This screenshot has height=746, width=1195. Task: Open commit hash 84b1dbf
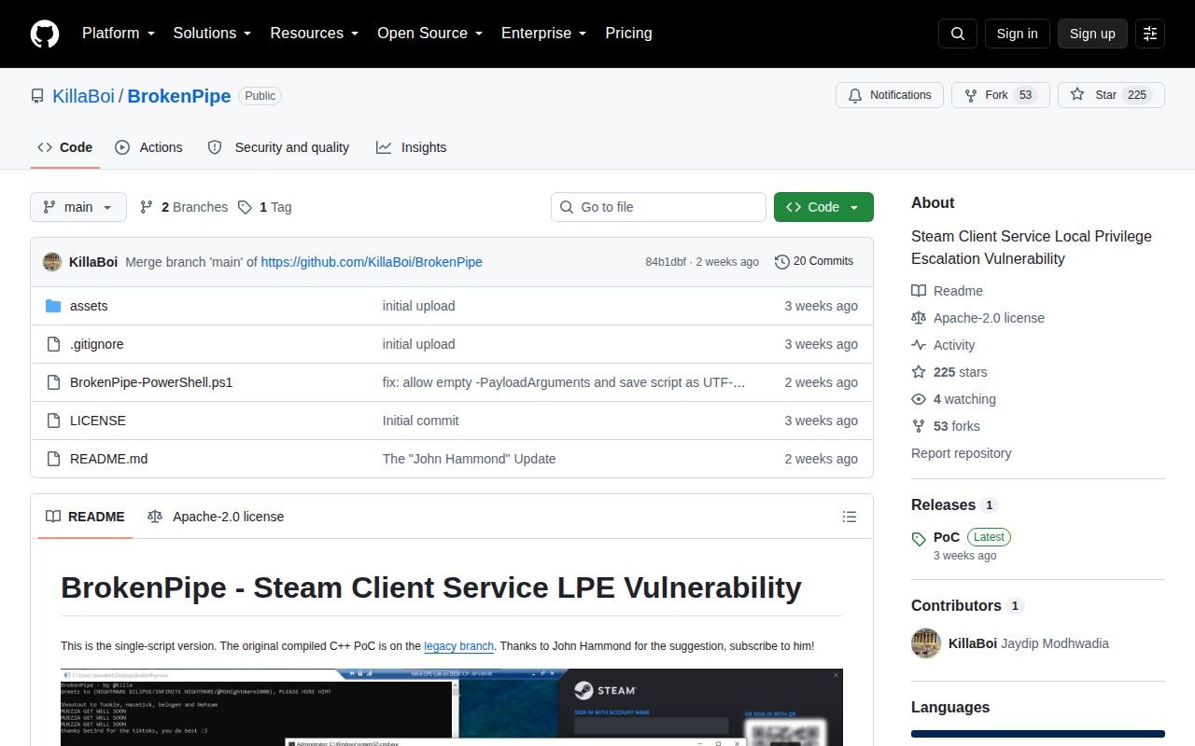(666, 262)
